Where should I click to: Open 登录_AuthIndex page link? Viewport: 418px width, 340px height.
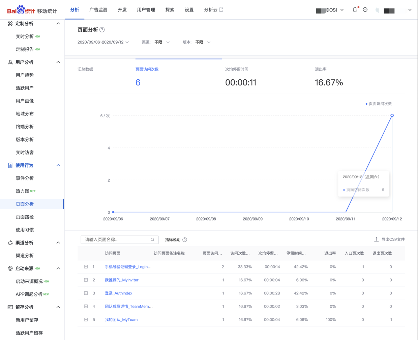(x=118, y=293)
